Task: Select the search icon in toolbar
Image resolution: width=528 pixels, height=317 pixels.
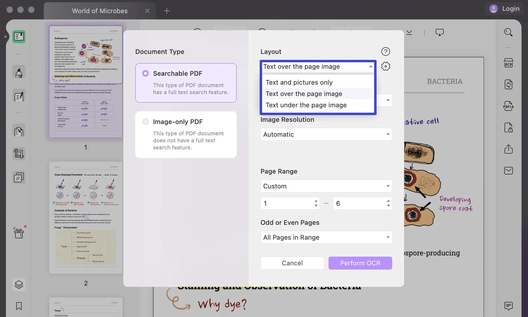Action: pos(508,32)
